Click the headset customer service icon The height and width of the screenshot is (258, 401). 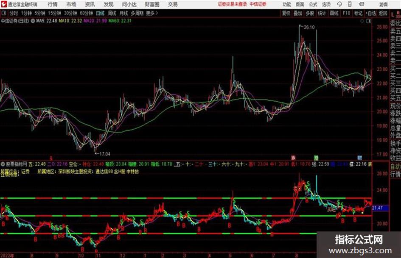pos(339,4)
